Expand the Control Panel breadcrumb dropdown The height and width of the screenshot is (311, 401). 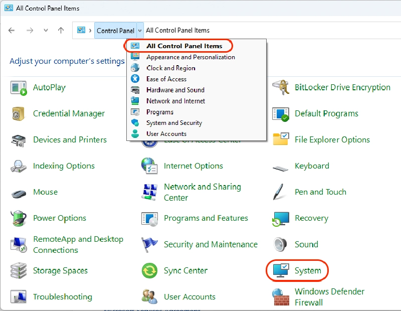[x=138, y=30]
